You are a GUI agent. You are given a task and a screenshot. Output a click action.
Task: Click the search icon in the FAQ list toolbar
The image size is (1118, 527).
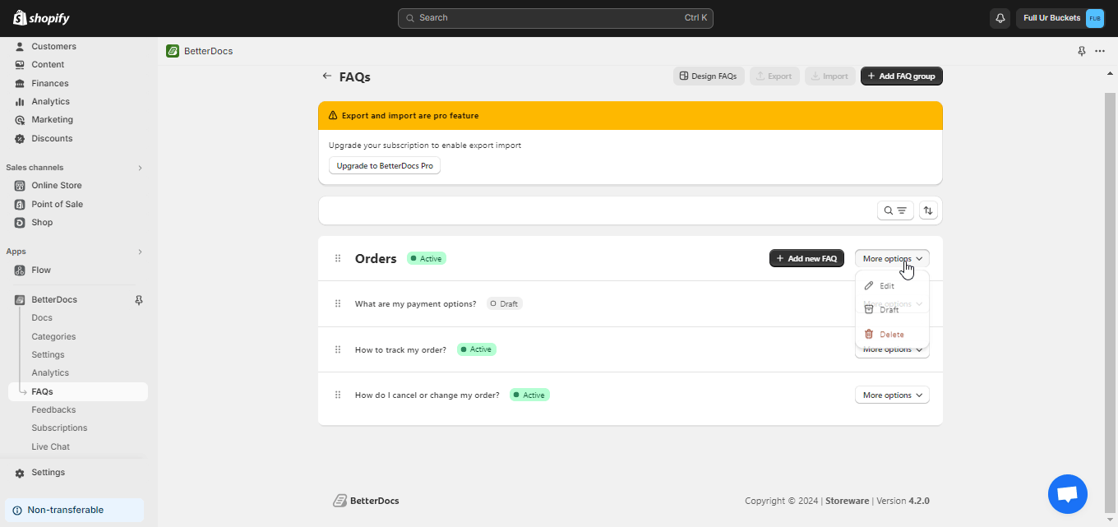point(887,210)
